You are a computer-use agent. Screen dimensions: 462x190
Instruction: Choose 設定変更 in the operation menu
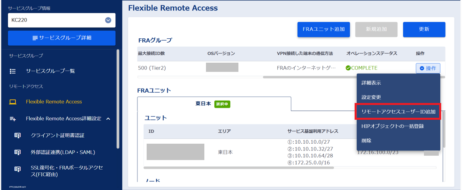371,97
